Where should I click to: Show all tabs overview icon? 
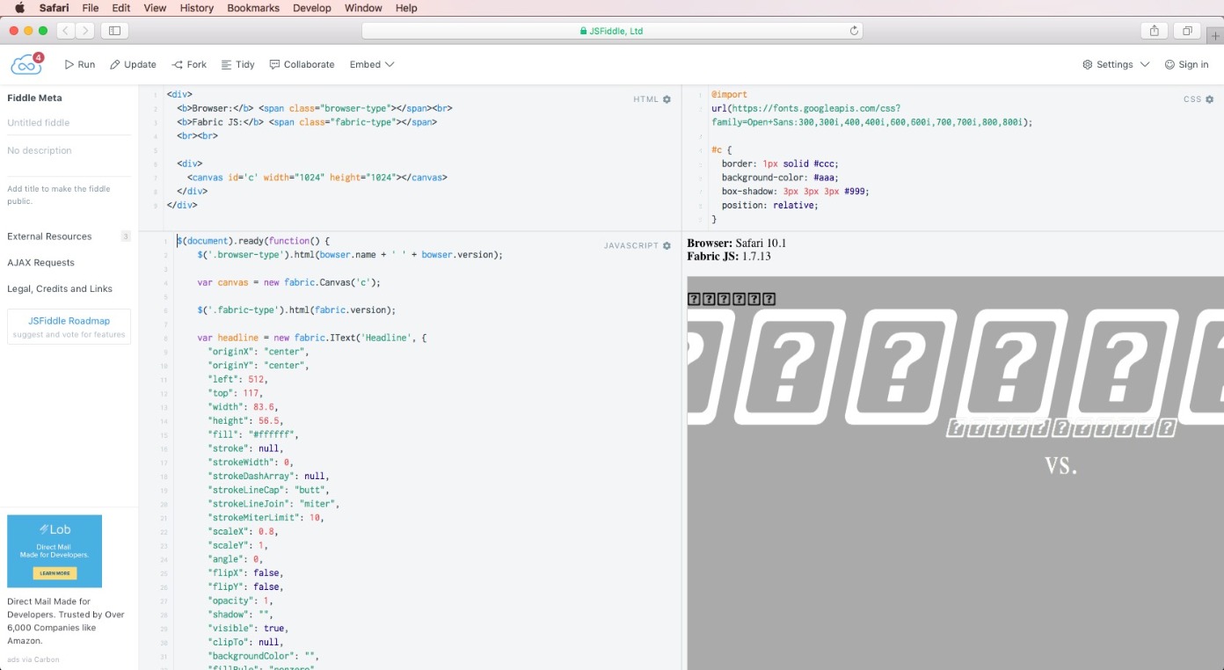(1187, 31)
